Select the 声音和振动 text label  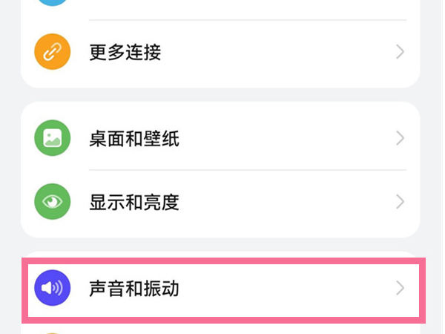[134, 289]
